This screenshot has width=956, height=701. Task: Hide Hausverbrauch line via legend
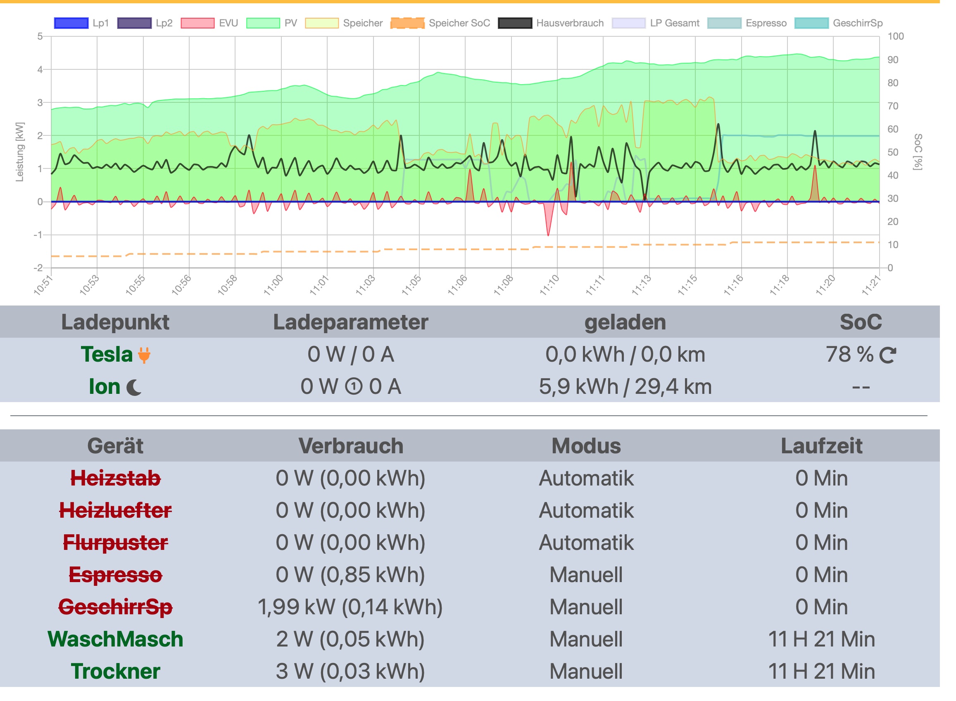515,23
